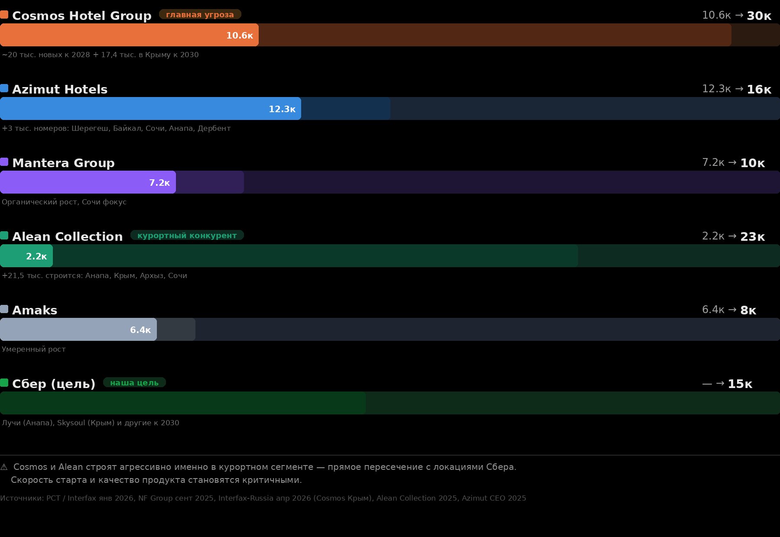The width and height of the screenshot is (780, 537).
Task: Select the 'Cosmos Hotel Group' heading
Action: click(x=82, y=16)
